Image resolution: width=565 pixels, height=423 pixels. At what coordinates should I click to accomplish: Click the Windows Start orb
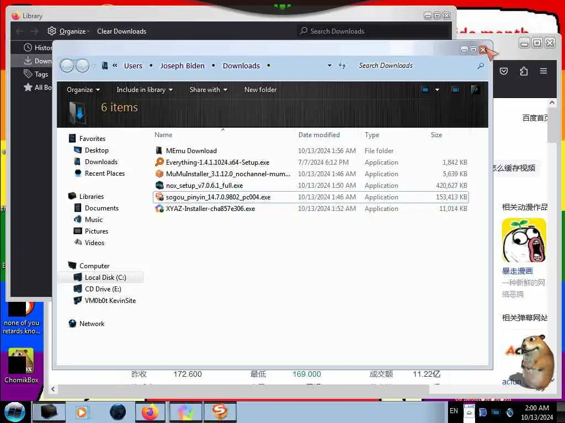coord(15,412)
